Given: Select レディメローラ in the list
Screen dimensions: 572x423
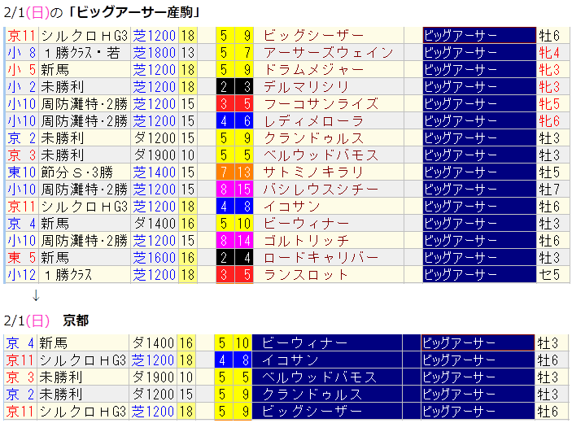Looking at the screenshot, I should point(313,121).
